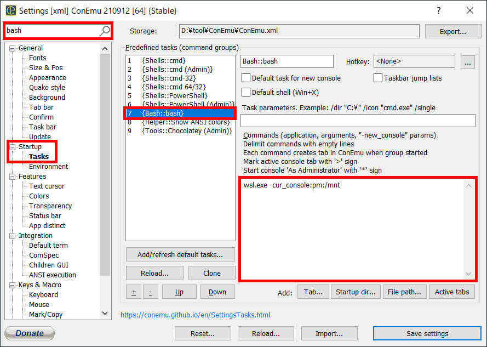Image resolution: width=487 pixels, height=347 pixels.
Task: Open Tab bar settings page
Action: click(x=41, y=107)
